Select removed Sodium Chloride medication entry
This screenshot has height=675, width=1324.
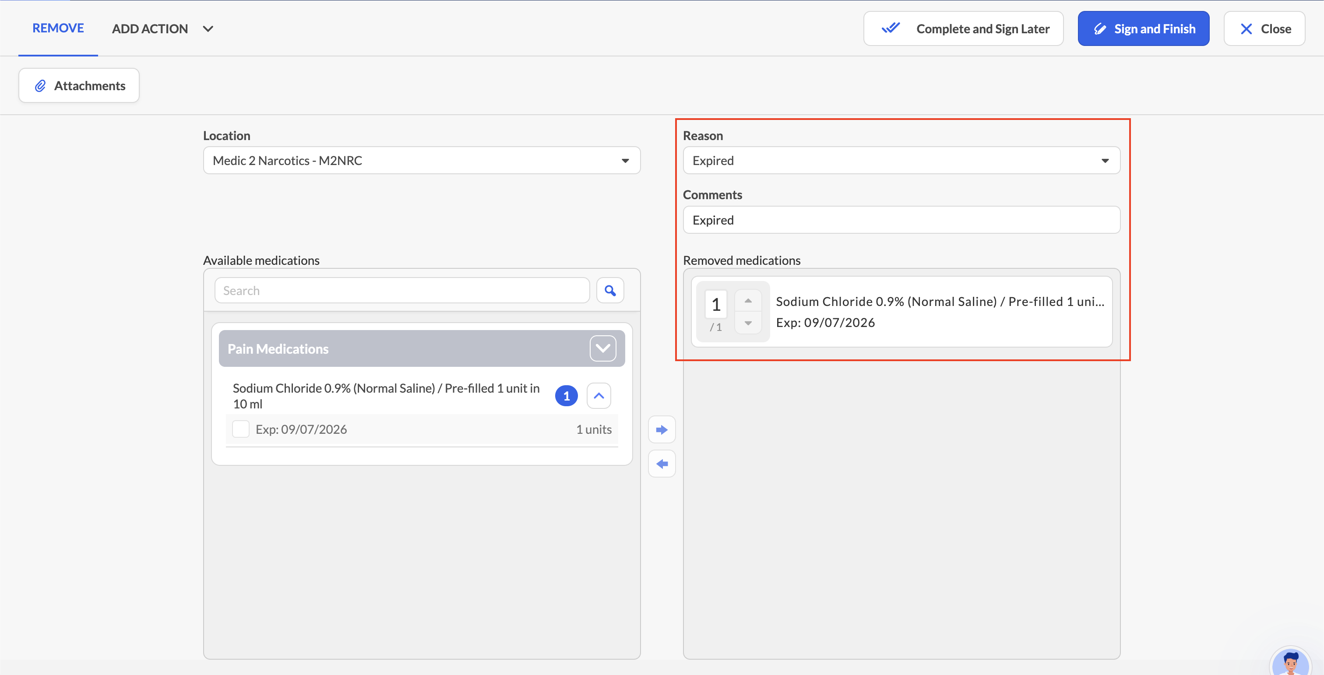click(901, 312)
